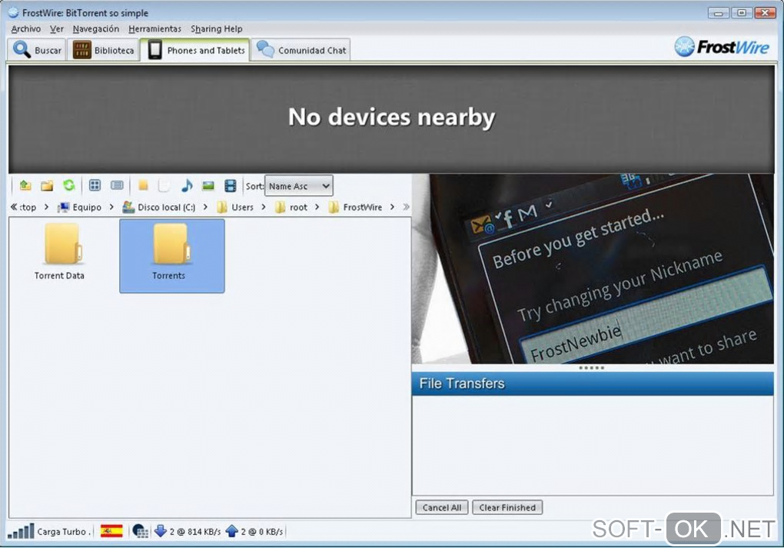
Task: Expand the chevron after :top in breadcrumb
Action: pos(46,207)
